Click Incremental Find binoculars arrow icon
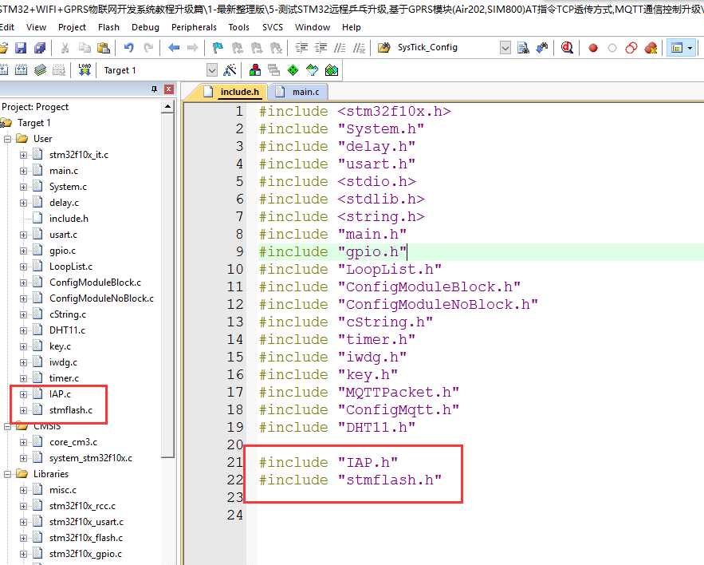The image size is (704, 565). (542, 48)
